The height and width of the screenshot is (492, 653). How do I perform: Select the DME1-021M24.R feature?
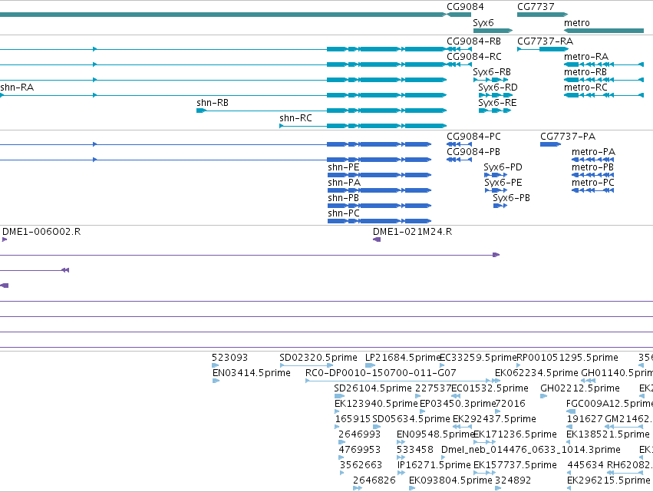pos(377,239)
